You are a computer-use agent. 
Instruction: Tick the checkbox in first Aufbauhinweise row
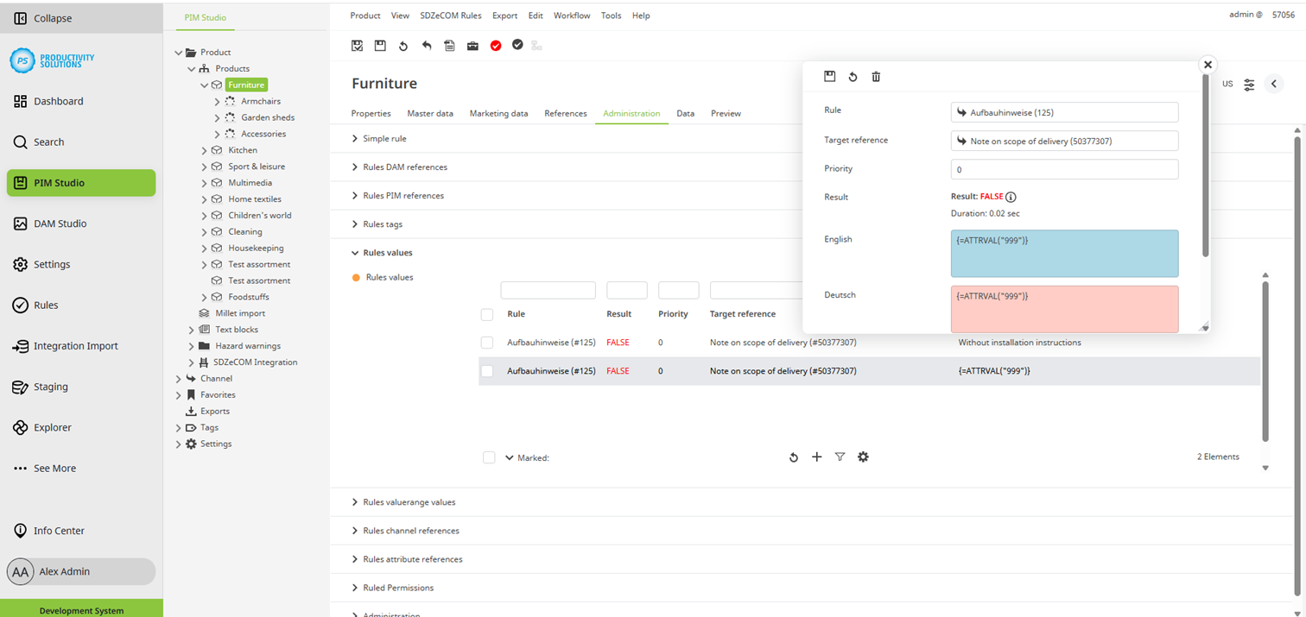pos(487,343)
